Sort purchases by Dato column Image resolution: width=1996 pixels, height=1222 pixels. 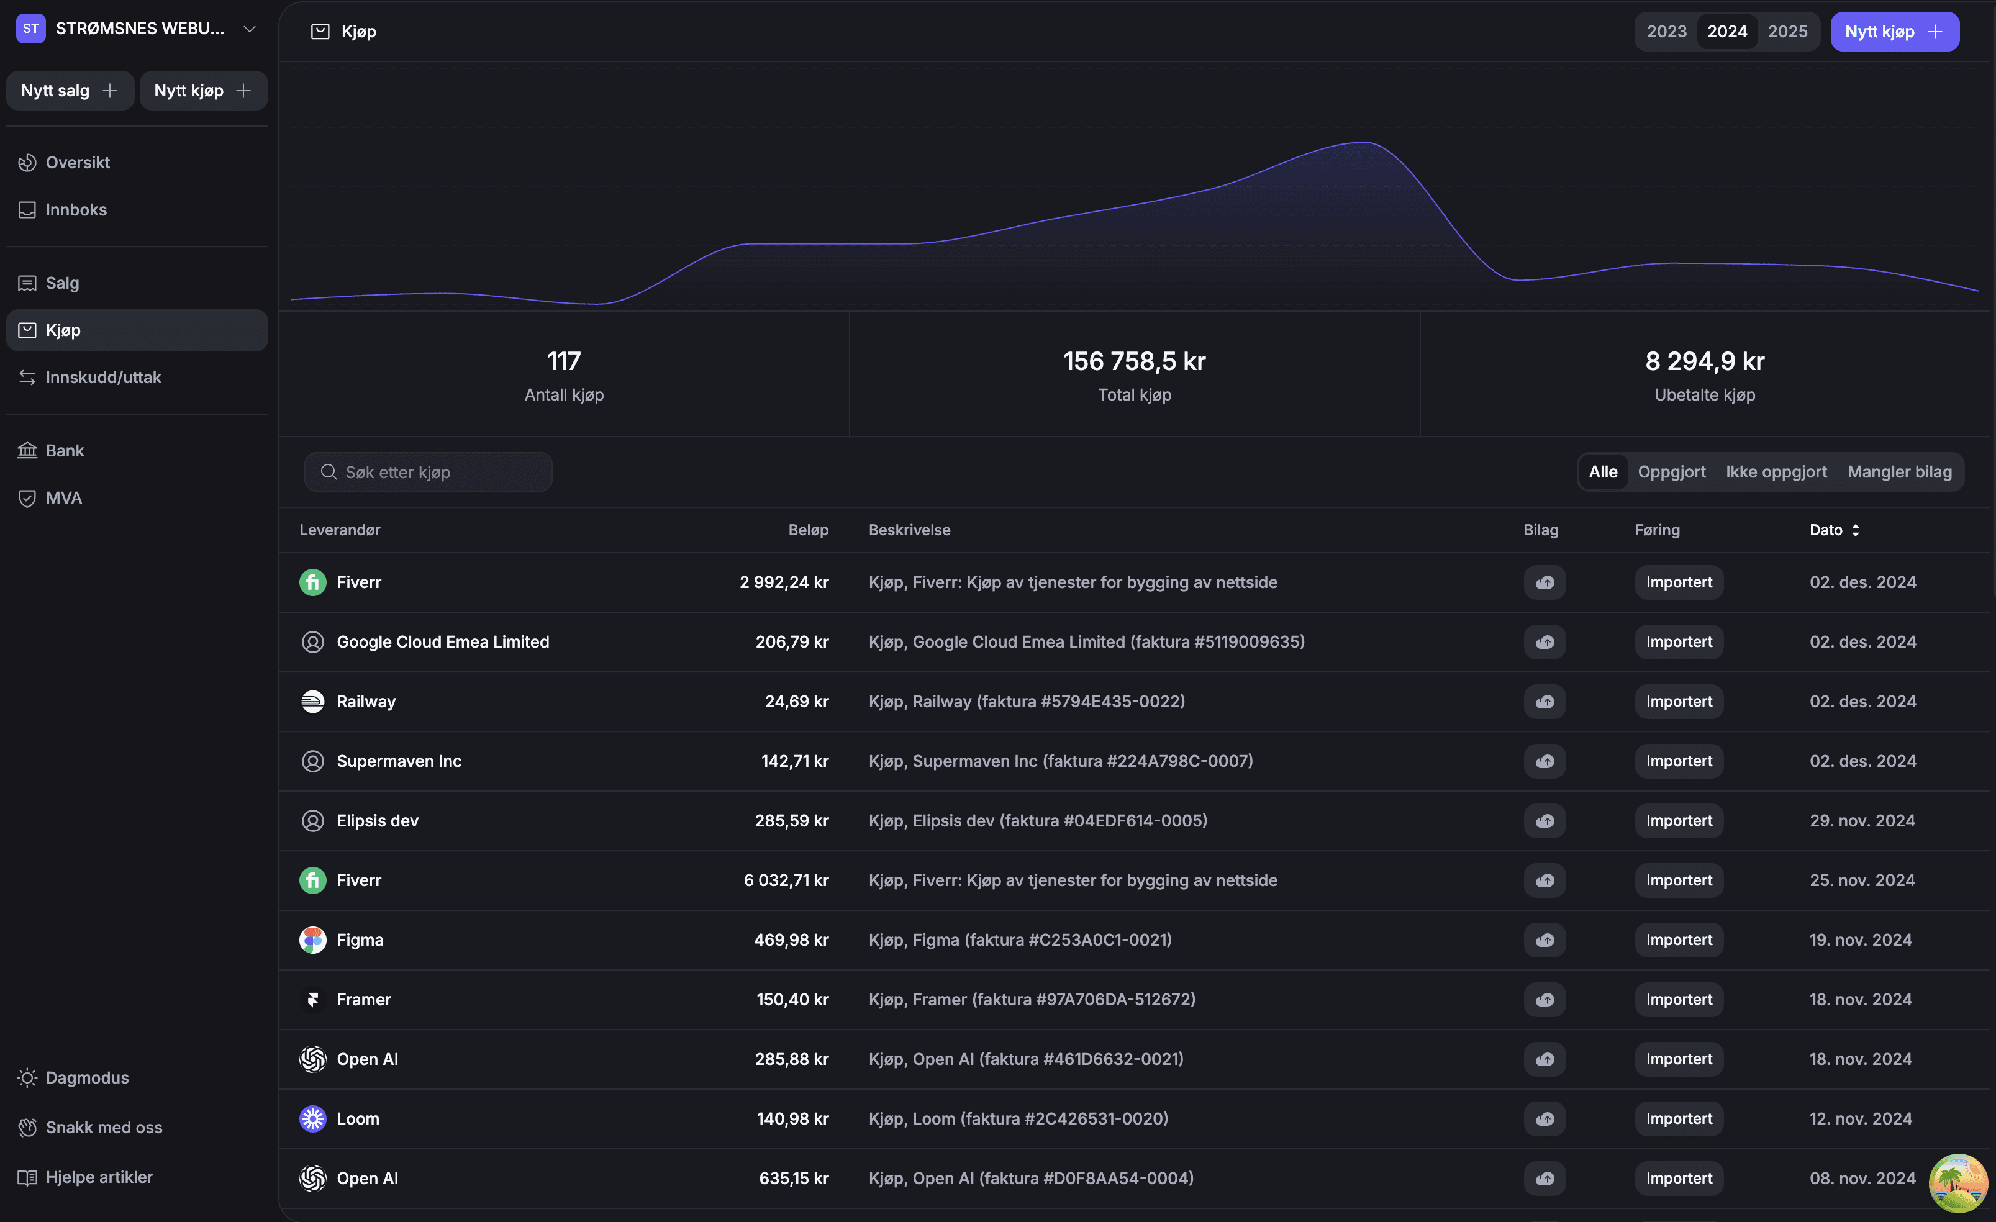coord(1834,530)
